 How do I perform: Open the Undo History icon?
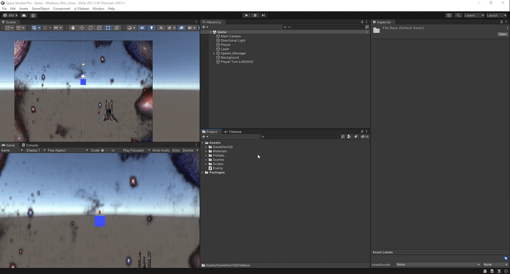point(449,15)
